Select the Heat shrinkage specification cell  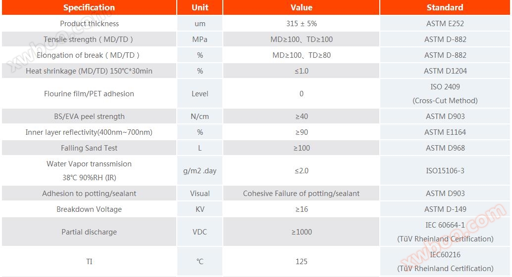click(89, 71)
